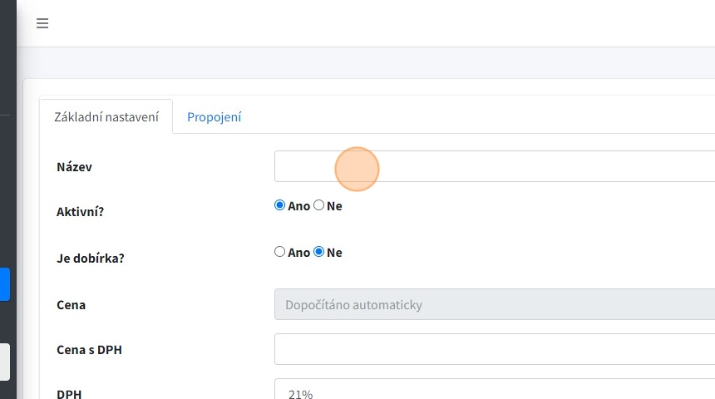Click the Cena label text
715x399 pixels.
pyautogui.click(x=71, y=305)
